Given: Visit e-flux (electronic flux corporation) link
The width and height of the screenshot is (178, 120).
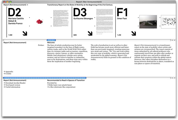Looking at the screenshot, I should coord(64,87).
